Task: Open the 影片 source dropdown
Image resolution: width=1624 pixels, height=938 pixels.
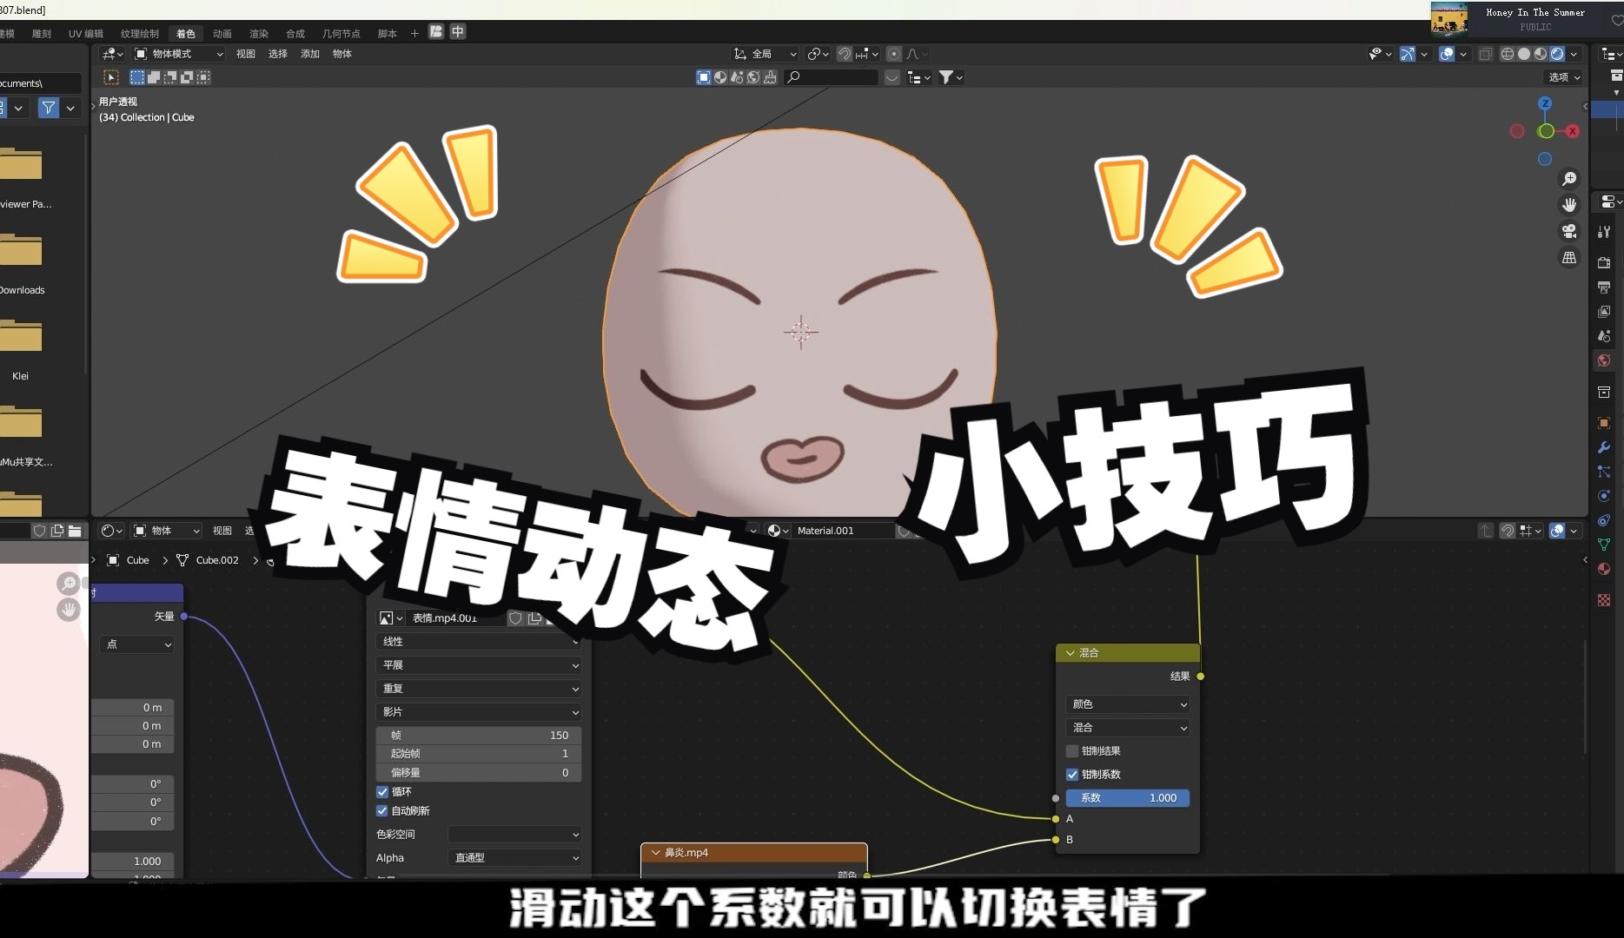Action: (x=479, y=712)
